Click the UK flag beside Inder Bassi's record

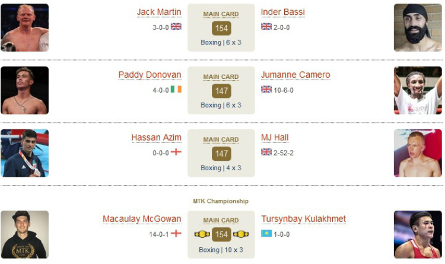coord(266,26)
